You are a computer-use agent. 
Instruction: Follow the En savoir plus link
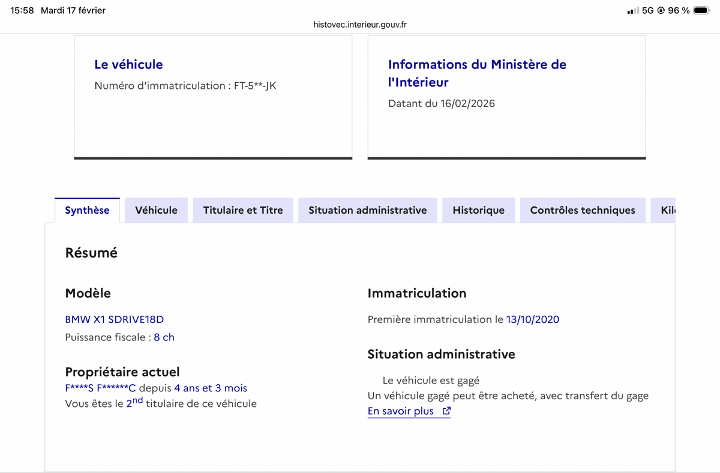[x=400, y=411]
